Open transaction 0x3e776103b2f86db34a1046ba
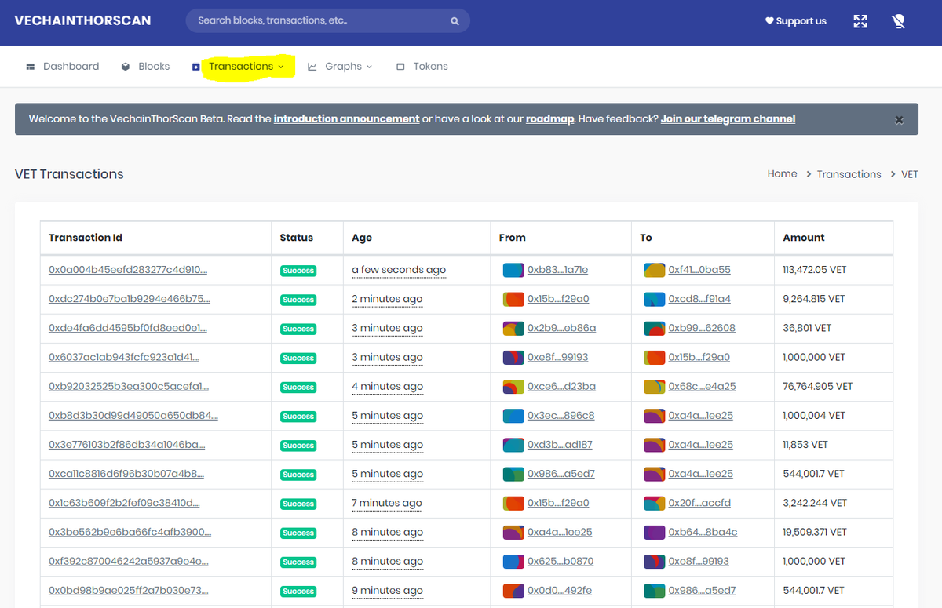The height and width of the screenshot is (608, 942). [x=127, y=445]
